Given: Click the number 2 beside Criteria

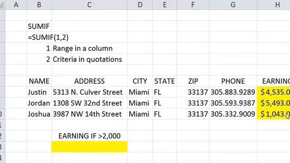Looking at the screenshot, I should tap(39, 59).
